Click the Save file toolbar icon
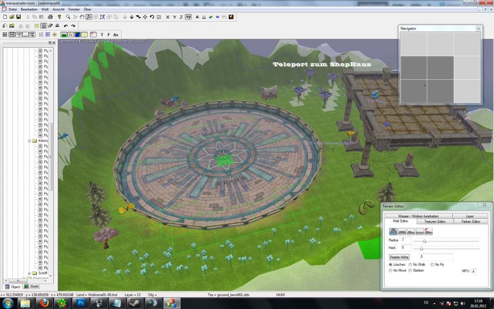The image size is (494, 309). click(x=19, y=17)
